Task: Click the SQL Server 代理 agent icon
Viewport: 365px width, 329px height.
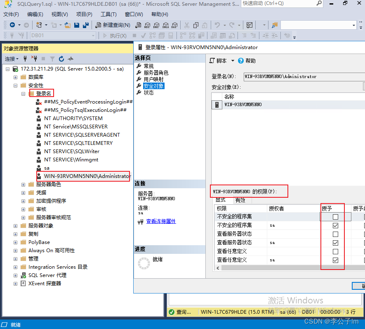Action: 23,275
